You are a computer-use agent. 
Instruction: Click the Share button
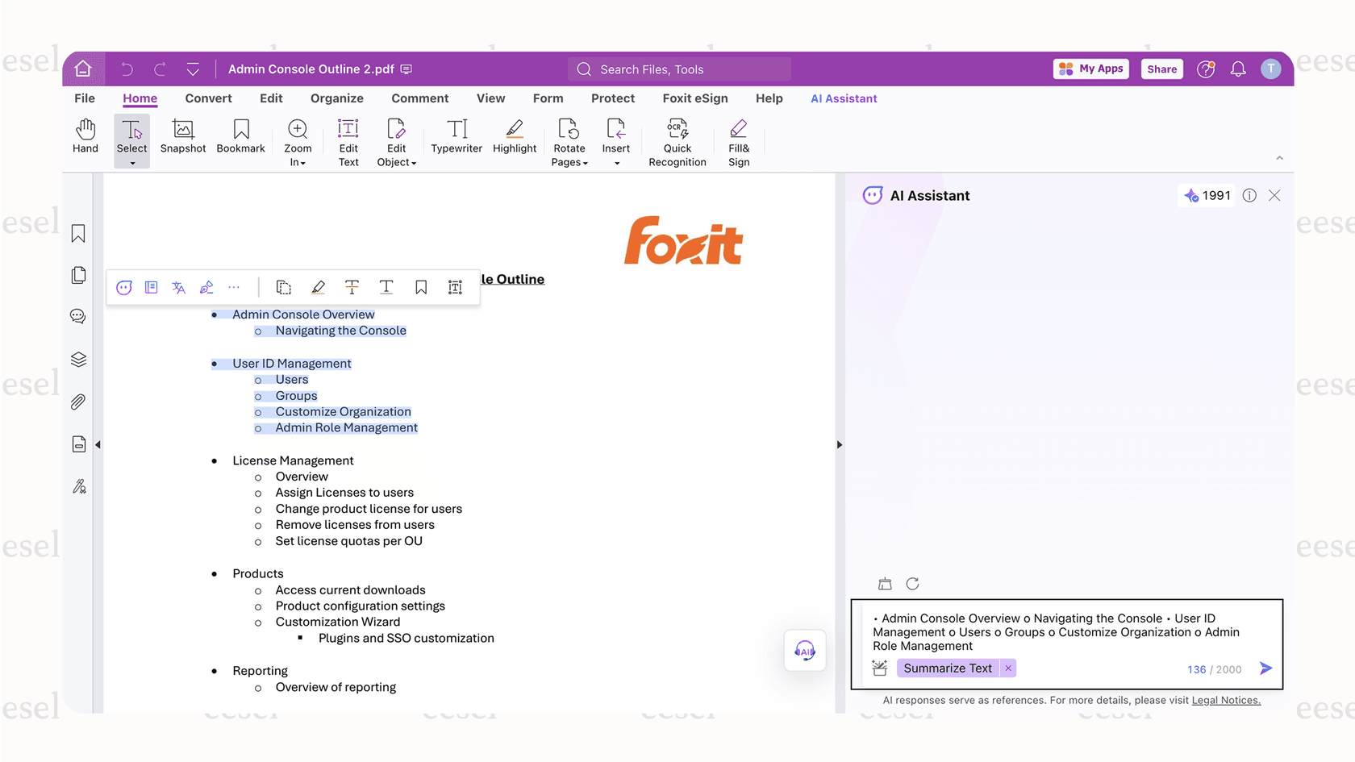(x=1161, y=69)
